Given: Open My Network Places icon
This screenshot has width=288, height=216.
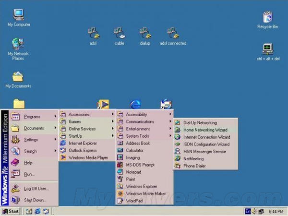Looking at the screenshot, I should pyautogui.click(x=18, y=45).
